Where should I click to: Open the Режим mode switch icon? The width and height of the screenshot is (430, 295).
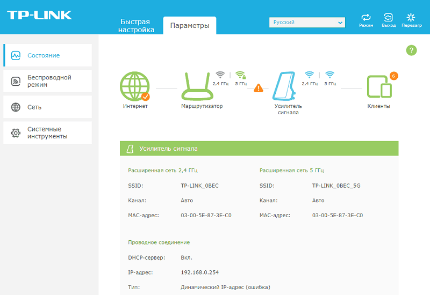pyautogui.click(x=366, y=18)
